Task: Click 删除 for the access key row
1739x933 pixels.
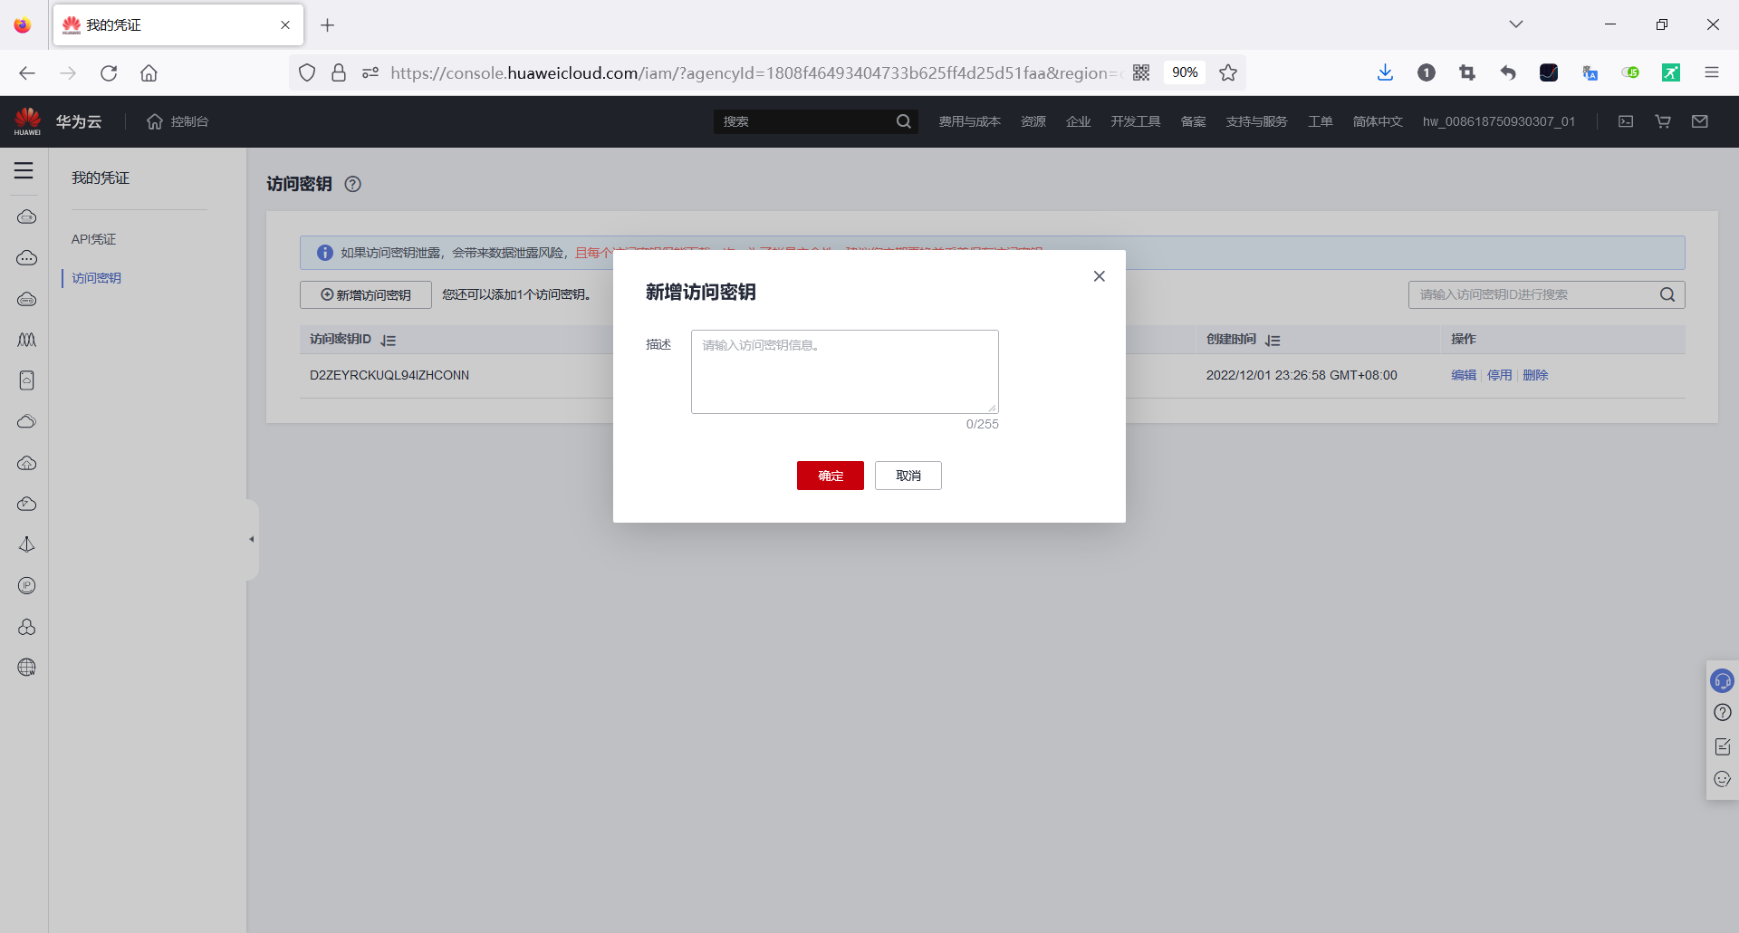Action: click(1536, 375)
